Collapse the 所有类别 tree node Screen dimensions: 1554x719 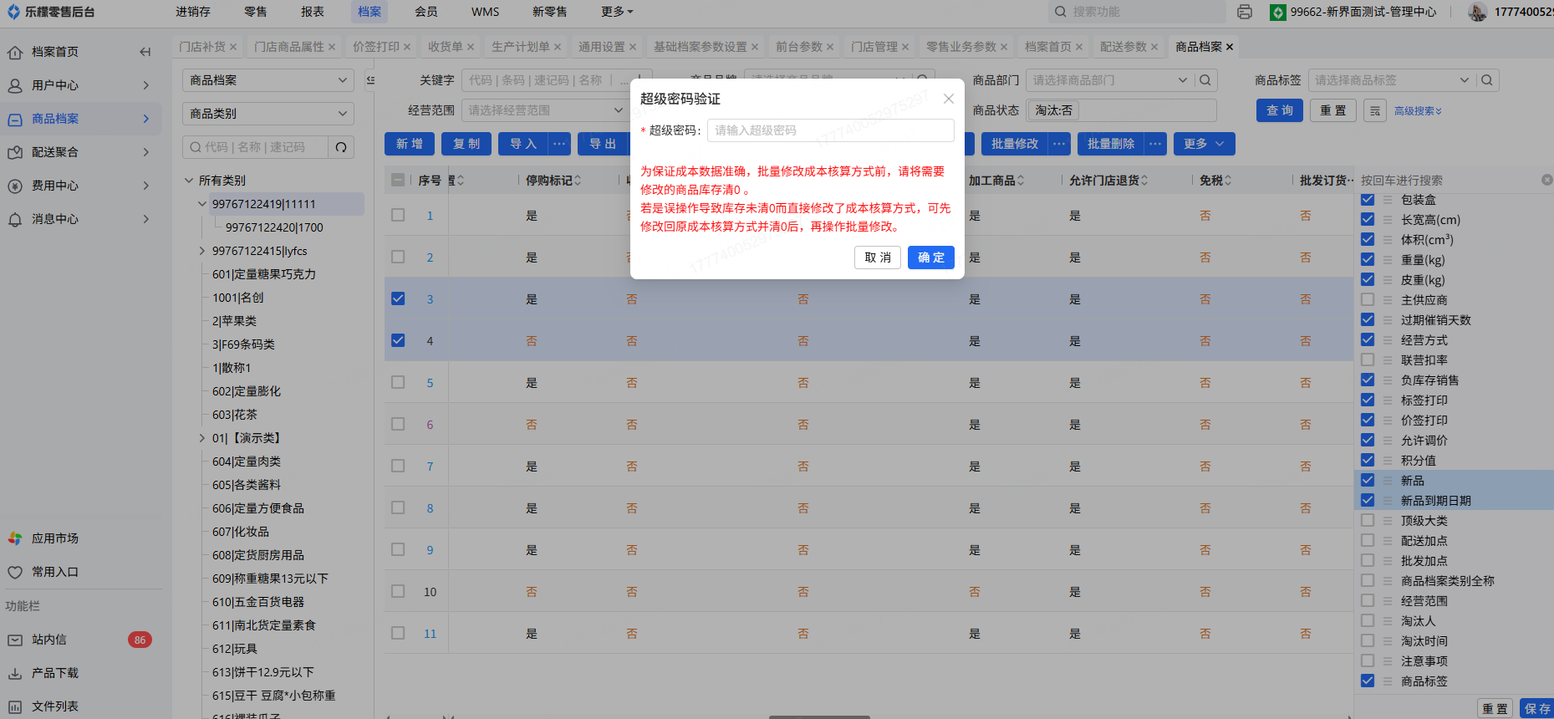pos(189,181)
